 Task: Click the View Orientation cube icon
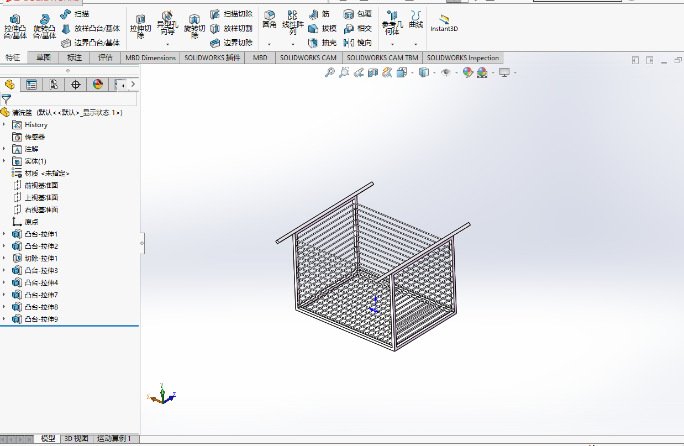[x=402, y=72]
